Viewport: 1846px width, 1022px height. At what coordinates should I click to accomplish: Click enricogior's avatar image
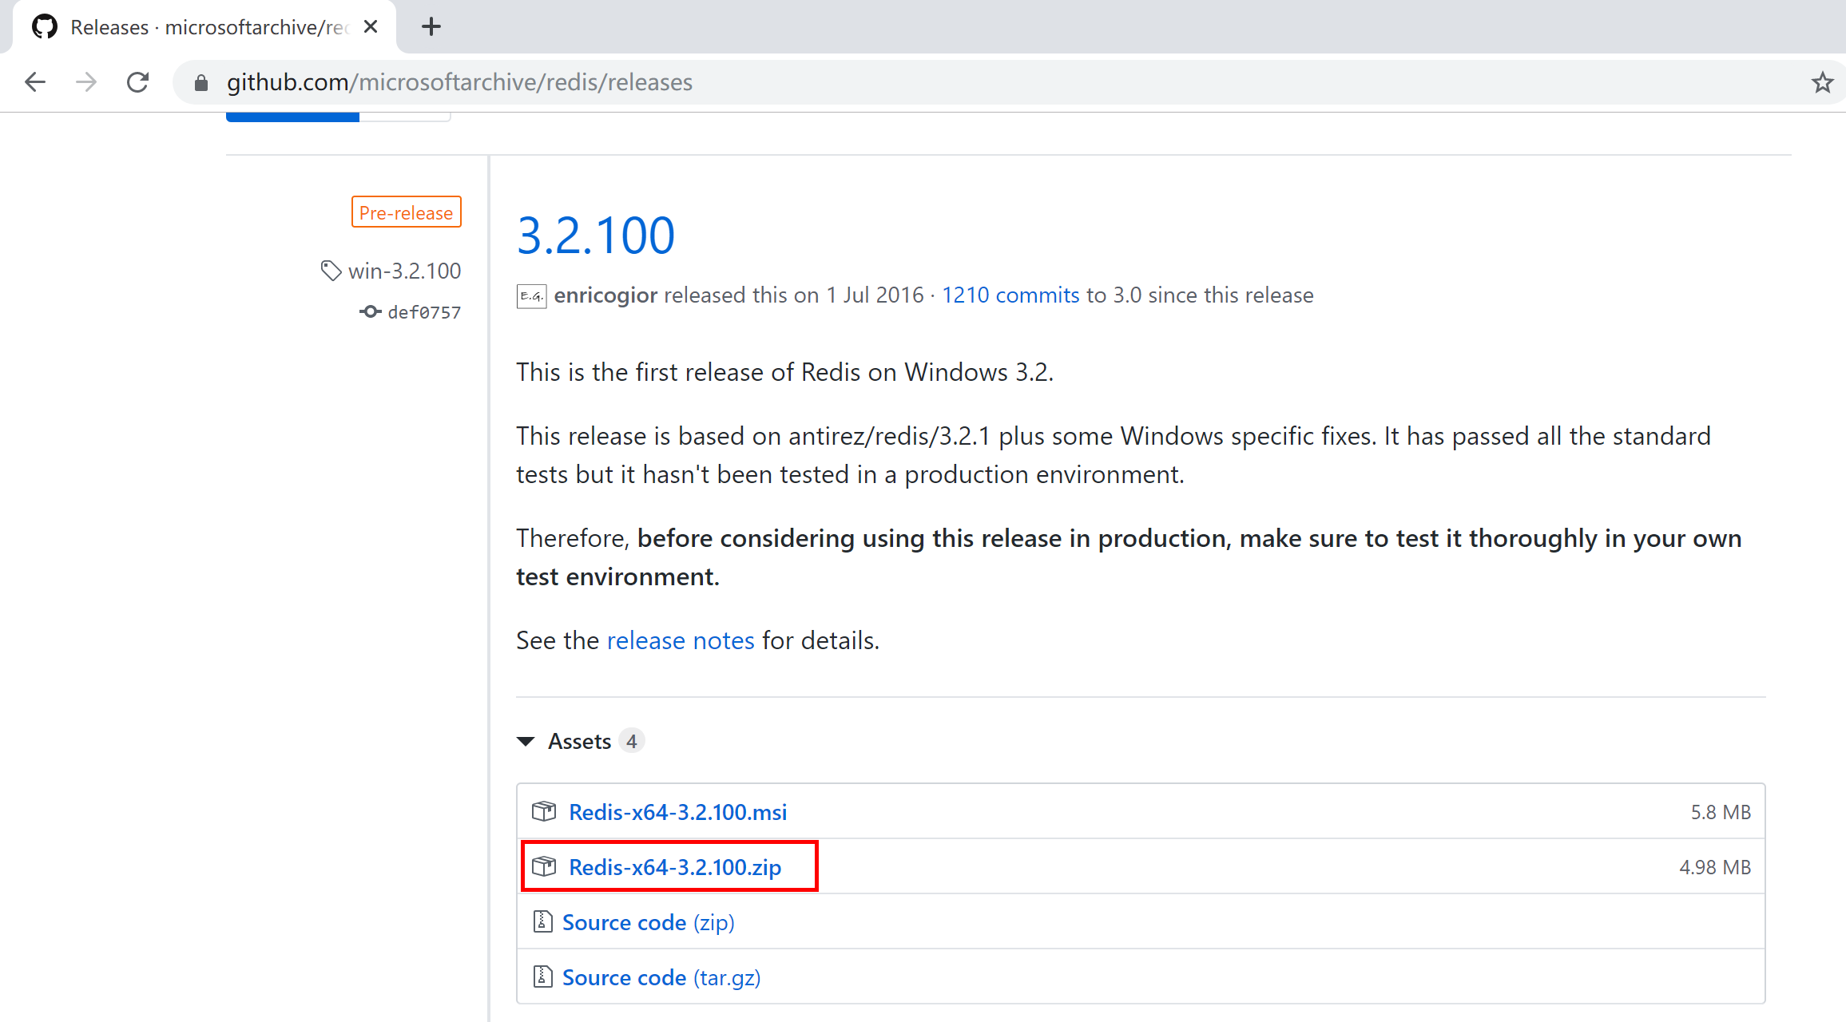point(531,296)
